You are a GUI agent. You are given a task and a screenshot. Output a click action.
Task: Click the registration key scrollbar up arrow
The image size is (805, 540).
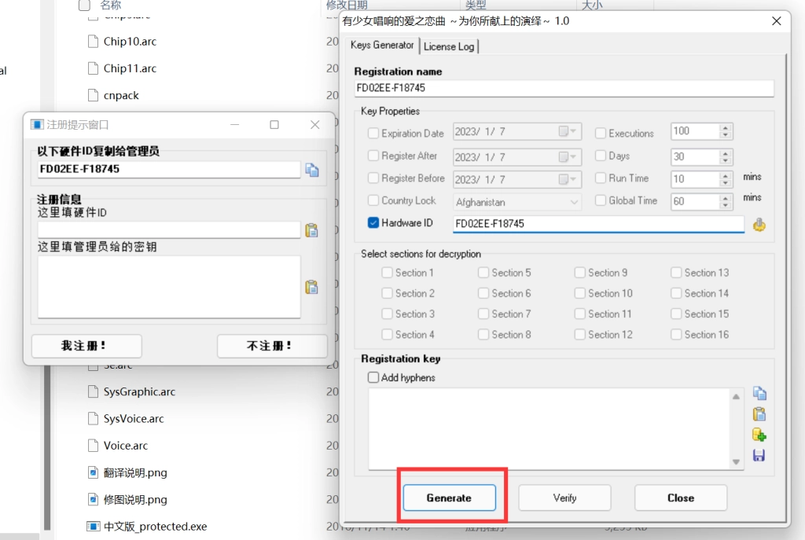pyautogui.click(x=736, y=396)
